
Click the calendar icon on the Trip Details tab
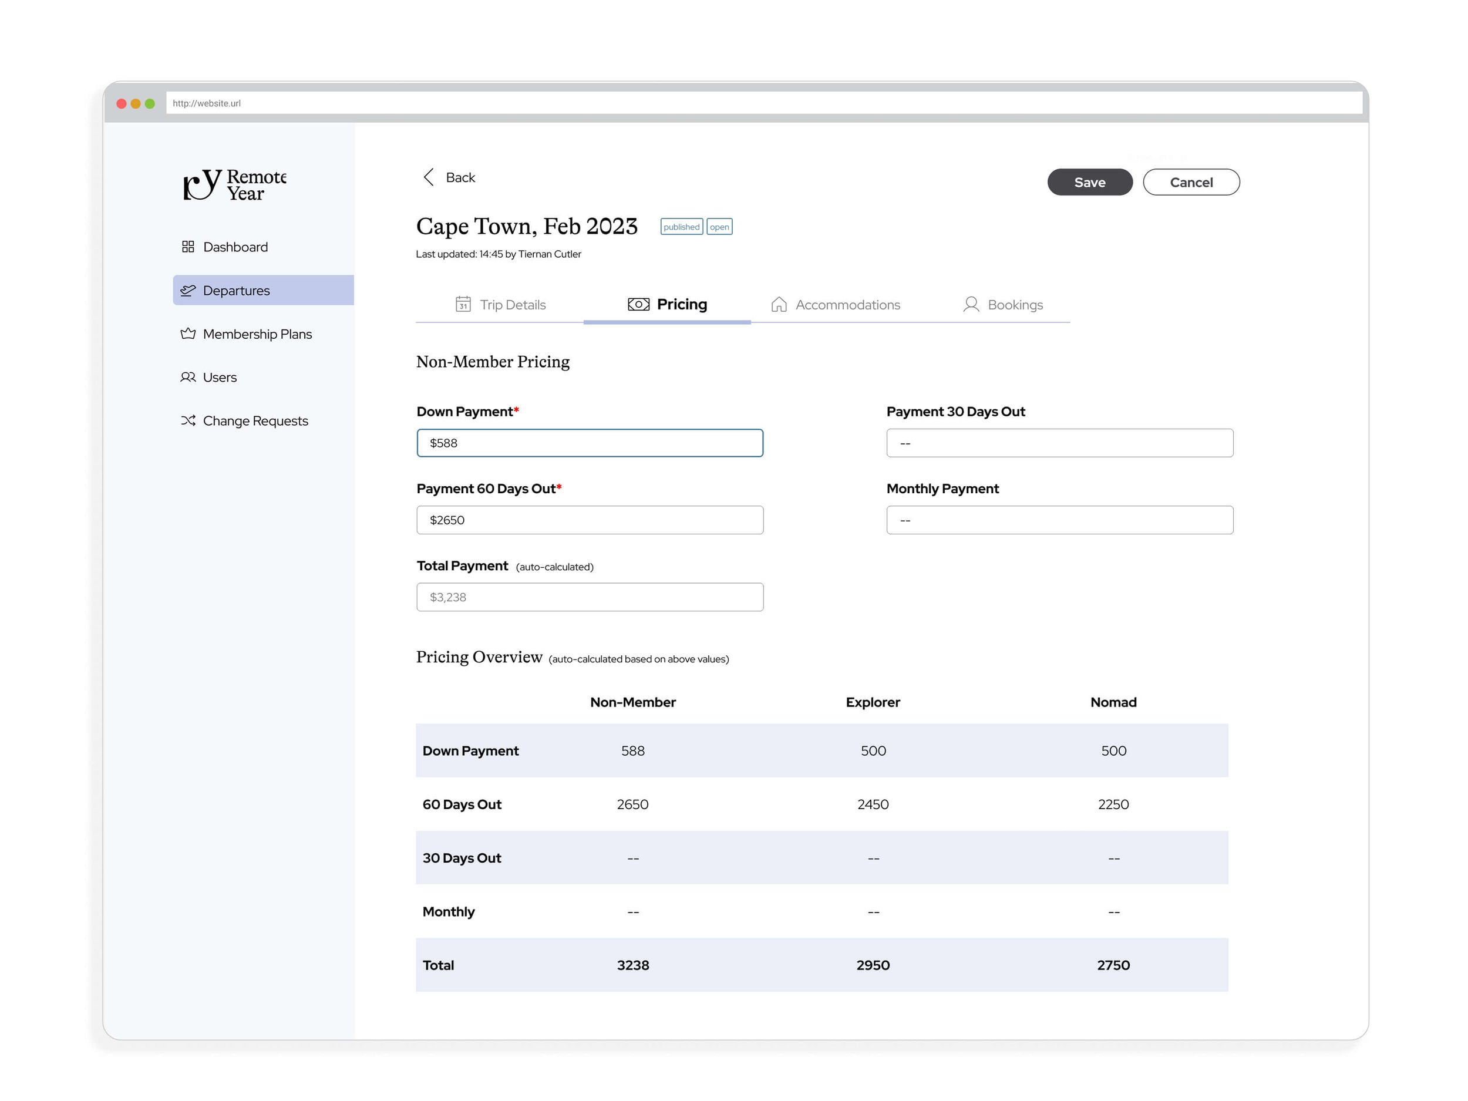[x=463, y=304]
